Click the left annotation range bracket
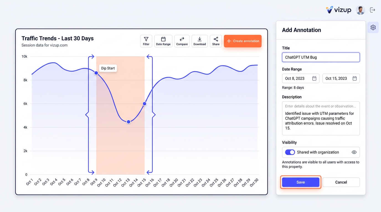 click(90, 115)
